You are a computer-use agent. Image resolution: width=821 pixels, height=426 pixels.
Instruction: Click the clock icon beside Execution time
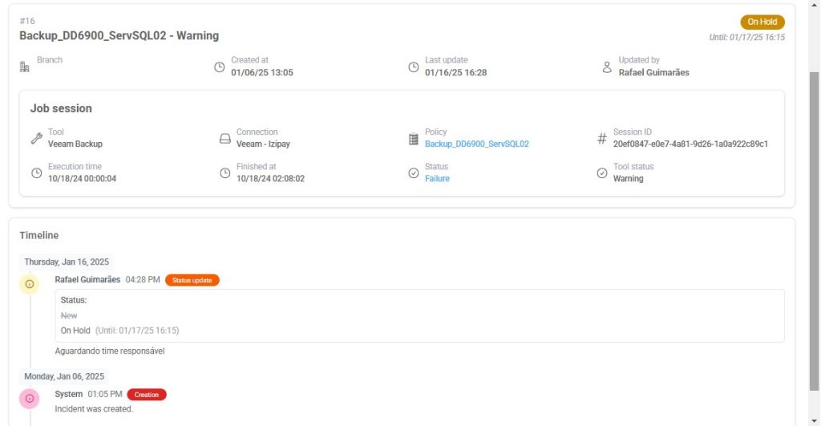(36, 173)
